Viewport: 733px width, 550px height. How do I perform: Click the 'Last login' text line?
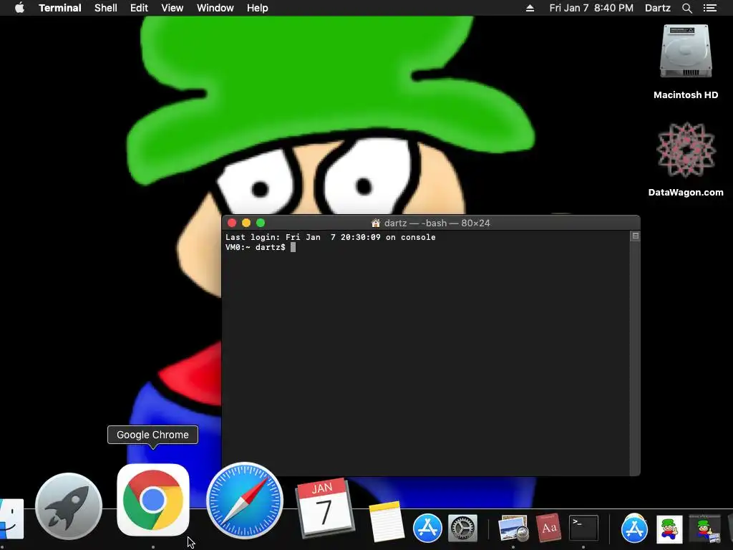tap(331, 237)
